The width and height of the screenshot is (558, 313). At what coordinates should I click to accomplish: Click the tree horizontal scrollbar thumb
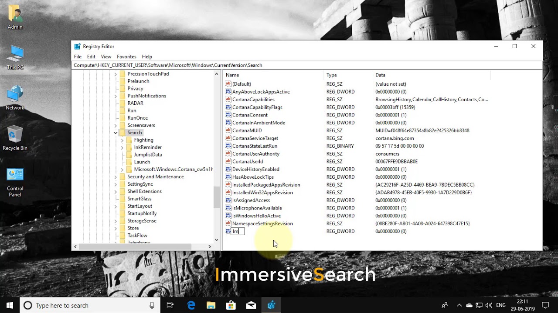[135, 246]
